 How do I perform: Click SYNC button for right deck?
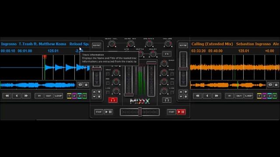[183, 45]
